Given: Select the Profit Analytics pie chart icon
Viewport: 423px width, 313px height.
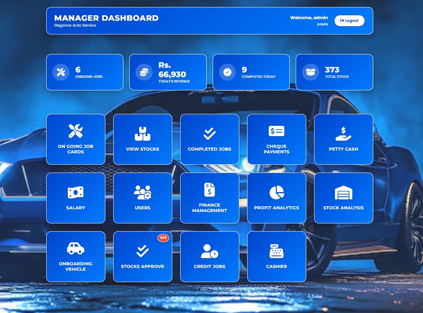Looking at the screenshot, I should click(x=277, y=192).
